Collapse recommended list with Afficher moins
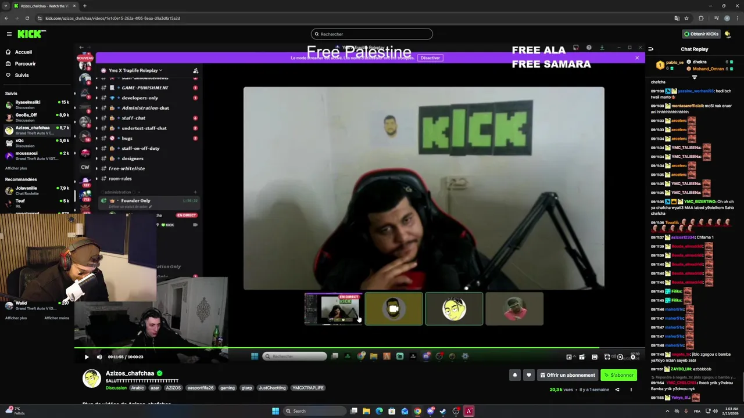Viewport: 744px width, 418px height. point(56,318)
